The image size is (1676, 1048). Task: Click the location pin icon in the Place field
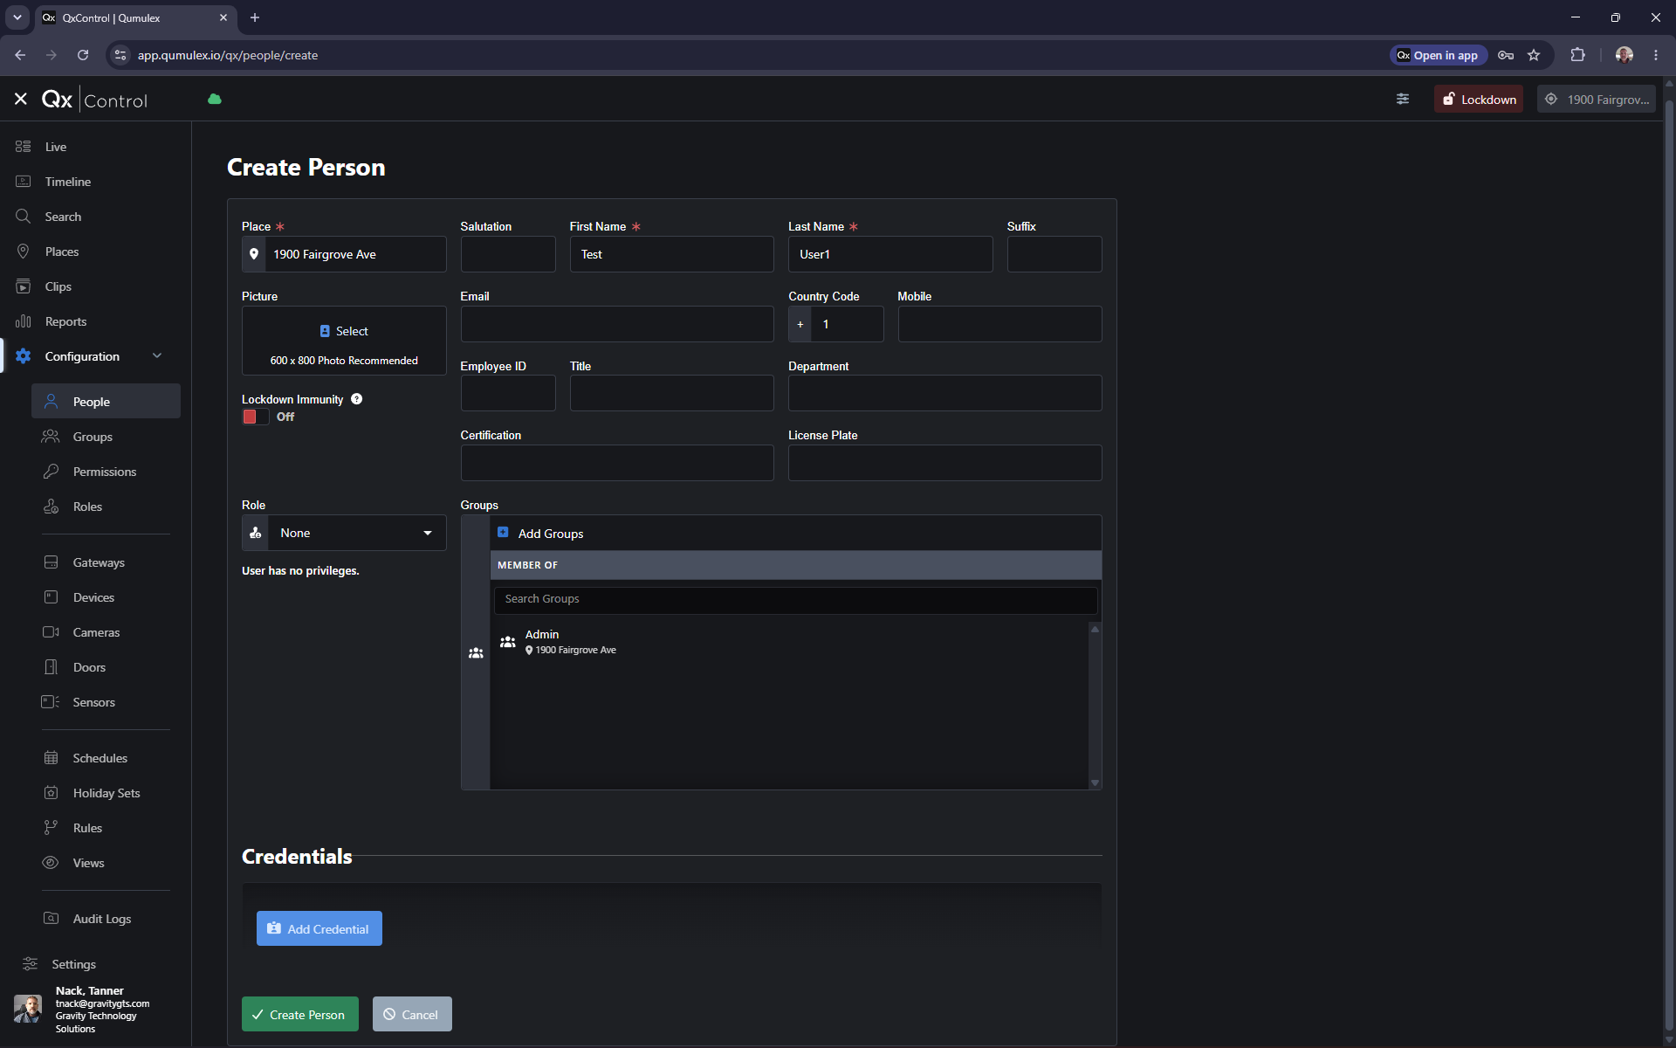tap(254, 254)
